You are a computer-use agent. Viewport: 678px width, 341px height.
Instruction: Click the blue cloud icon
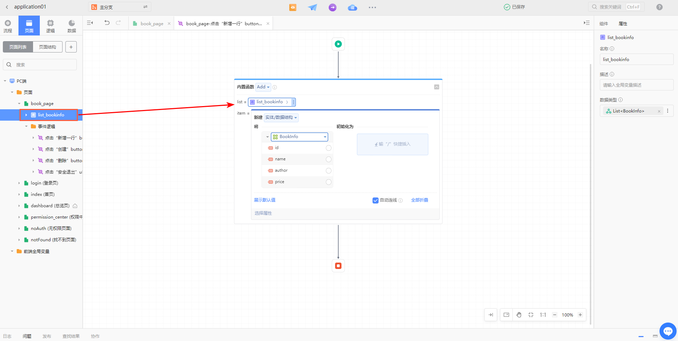tap(353, 7)
